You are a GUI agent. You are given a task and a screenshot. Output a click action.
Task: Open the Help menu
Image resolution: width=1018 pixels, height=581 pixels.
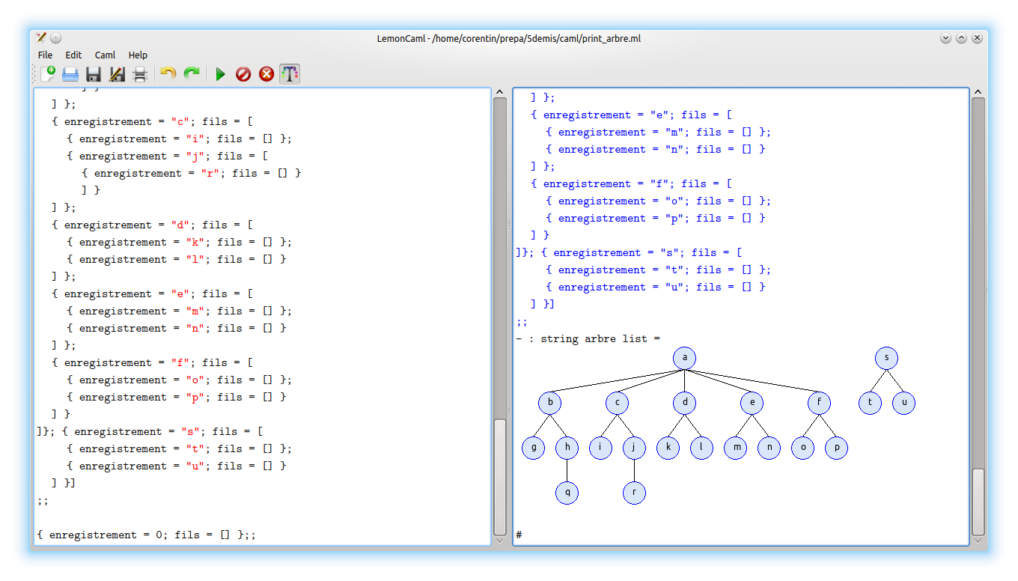coord(138,55)
